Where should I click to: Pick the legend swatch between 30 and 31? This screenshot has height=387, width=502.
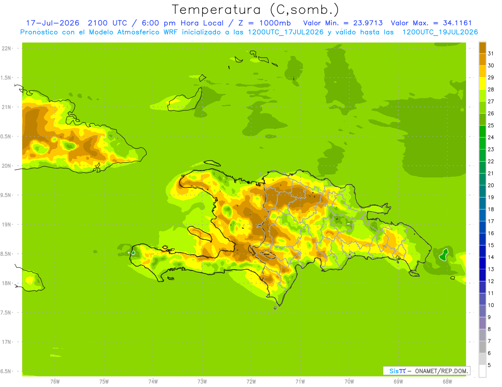coord(482,59)
